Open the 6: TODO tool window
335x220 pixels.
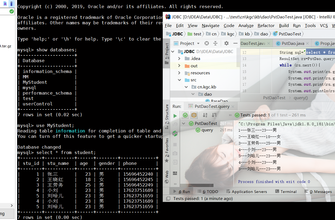(x=208, y=191)
